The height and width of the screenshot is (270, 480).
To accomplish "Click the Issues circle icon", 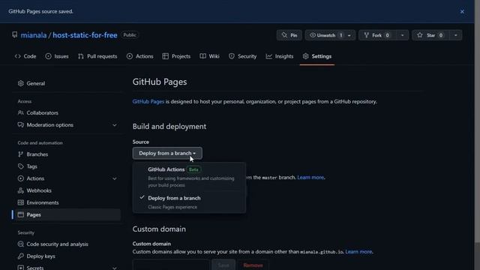I will pyautogui.click(x=48, y=56).
